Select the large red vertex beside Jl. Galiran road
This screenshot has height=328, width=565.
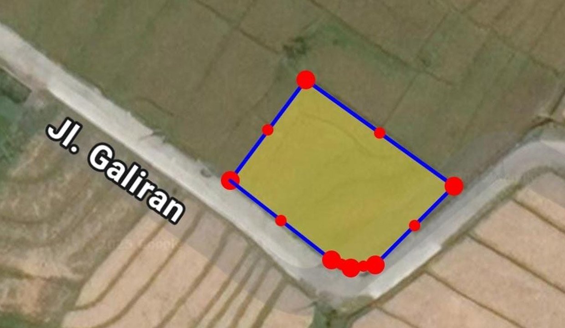(x=230, y=180)
